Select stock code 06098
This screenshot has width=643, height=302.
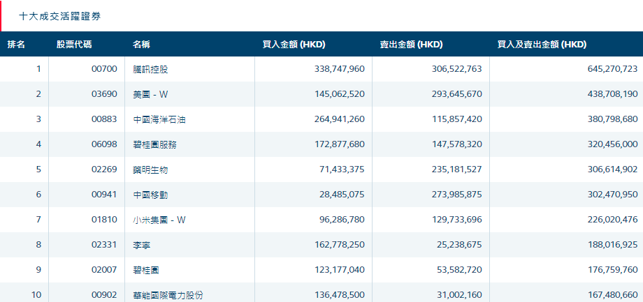tap(104, 144)
